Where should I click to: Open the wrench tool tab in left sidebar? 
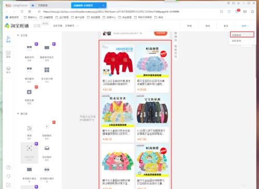click(8, 39)
